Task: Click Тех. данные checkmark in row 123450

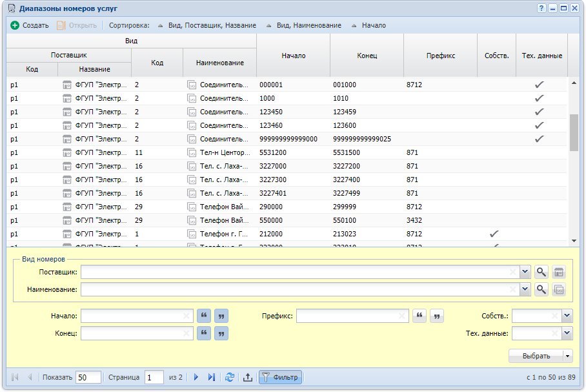Action: pos(539,112)
